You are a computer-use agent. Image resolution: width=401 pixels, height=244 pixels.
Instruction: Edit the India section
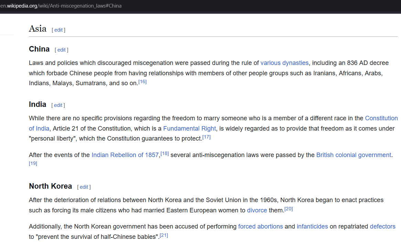tap(58, 105)
